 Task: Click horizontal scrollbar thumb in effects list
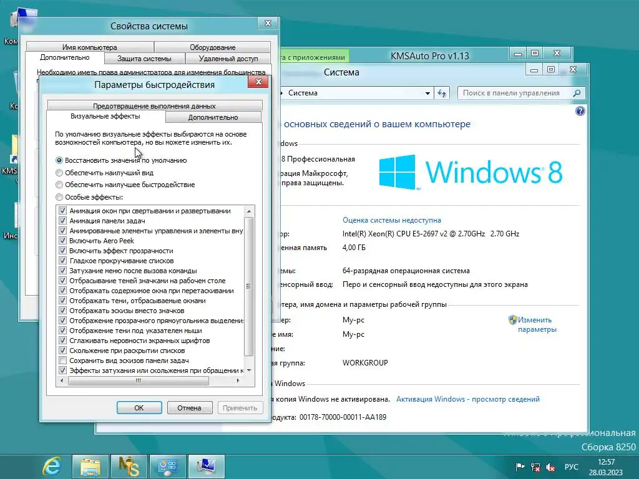(139, 381)
